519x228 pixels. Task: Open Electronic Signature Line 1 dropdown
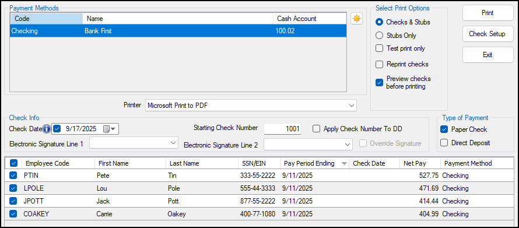(173, 143)
